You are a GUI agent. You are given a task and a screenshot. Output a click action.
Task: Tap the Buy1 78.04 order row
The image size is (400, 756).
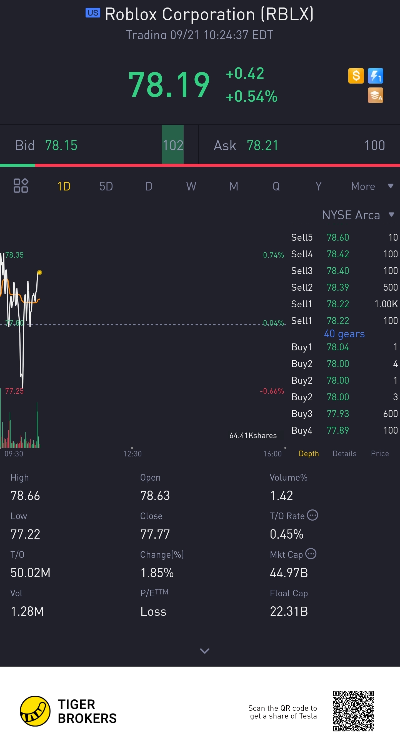coord(344,347)
